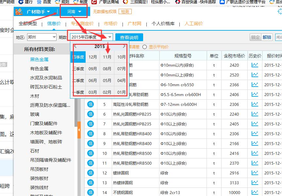
Task: Select 三季度 in the date picker
Action: click(78, 69)
